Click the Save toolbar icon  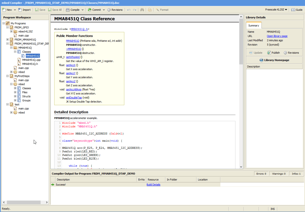pos(37,10)
